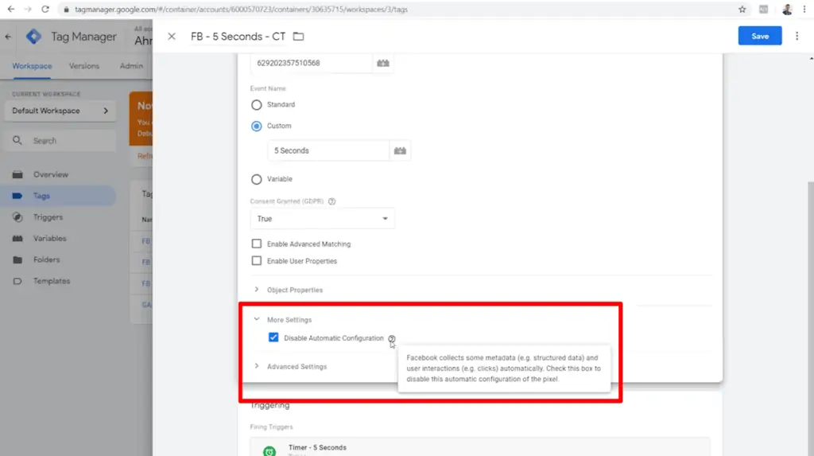Click the folder icon next to tag name
This screenshot has width=814, height=456.
(298, 37)
